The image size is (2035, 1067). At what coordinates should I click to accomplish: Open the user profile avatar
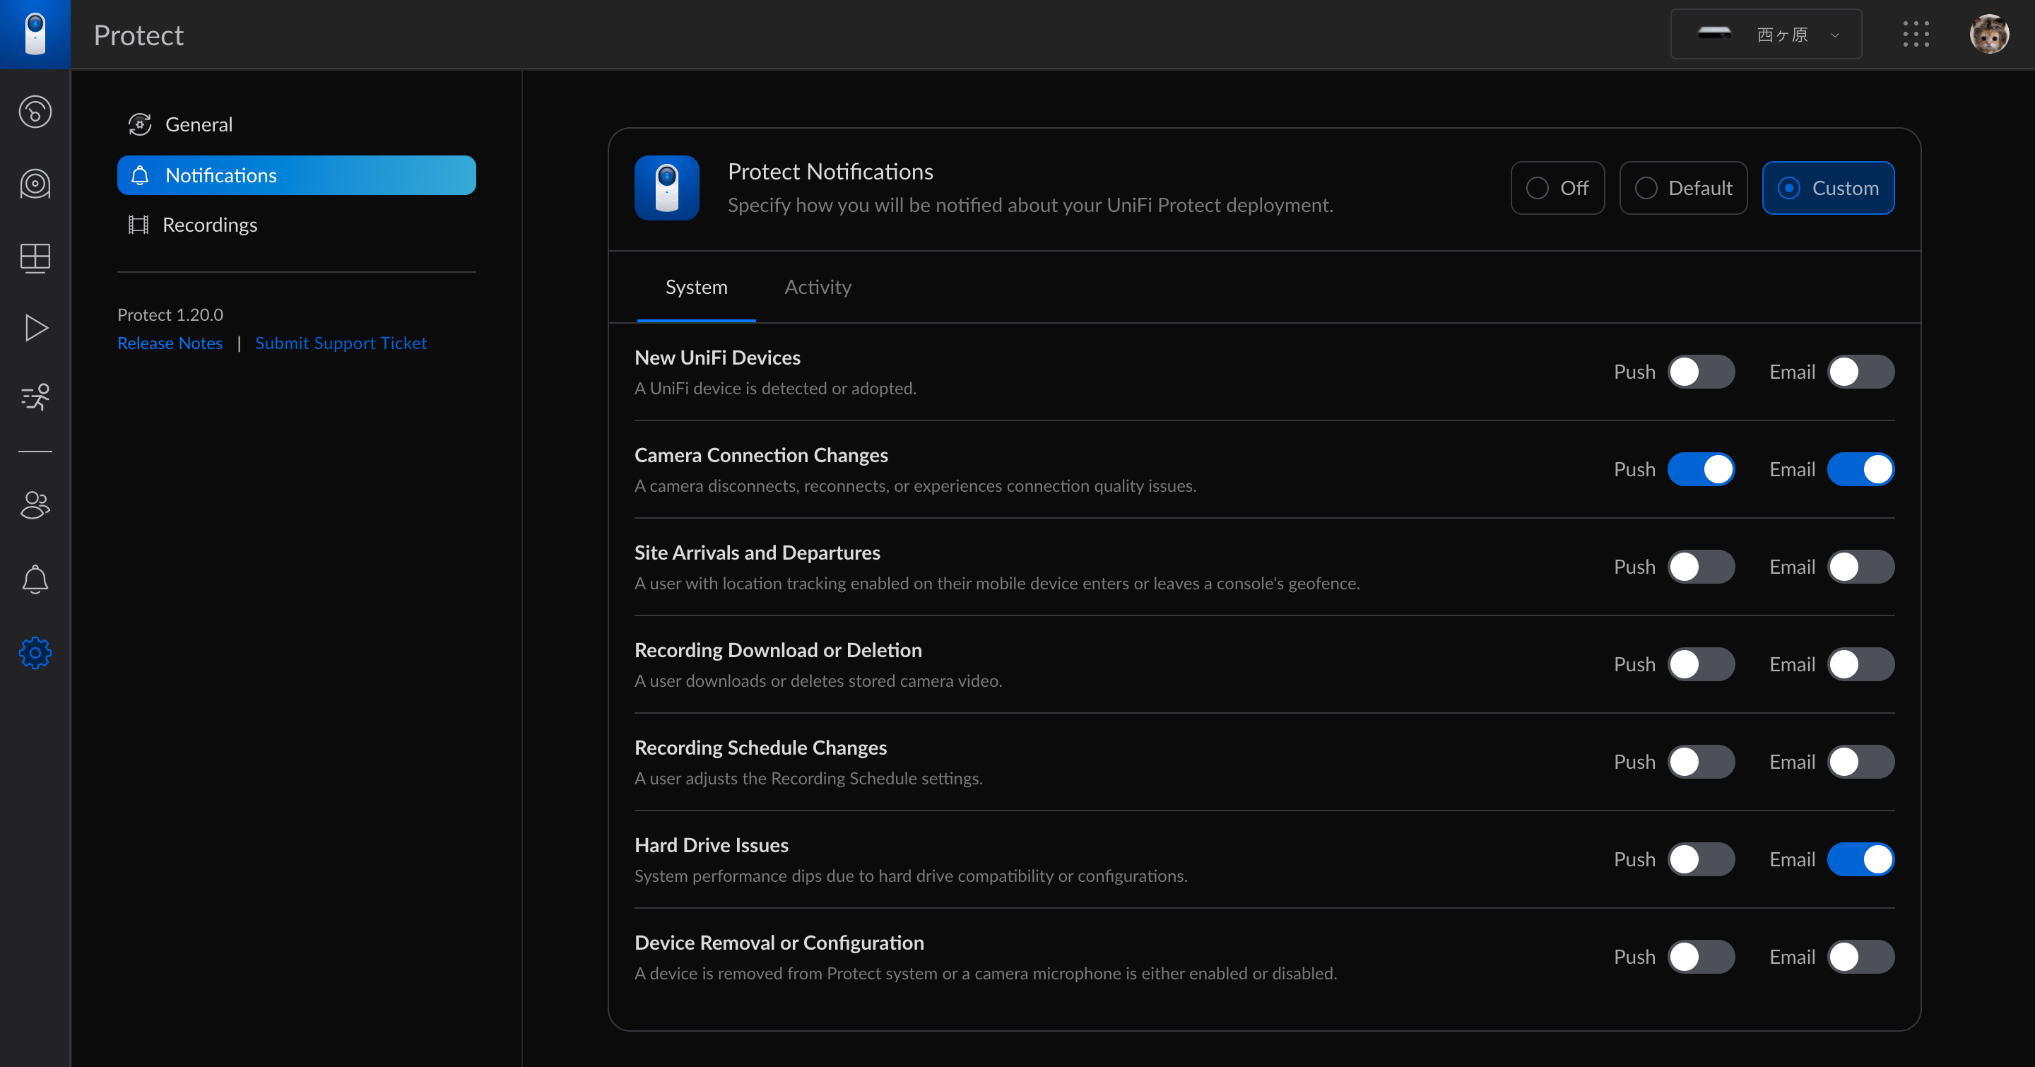click(1988, 34)
